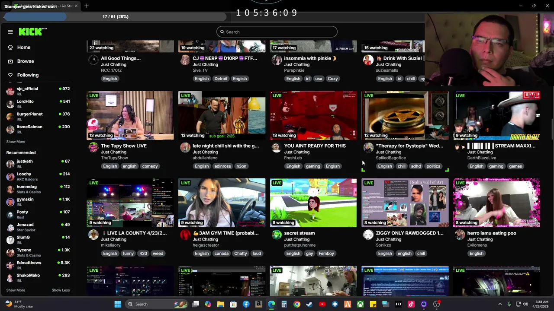
Task: Open 3AM GYM TIME stream thumbnail
Action: pyautogui.click(x=222, y=203)
